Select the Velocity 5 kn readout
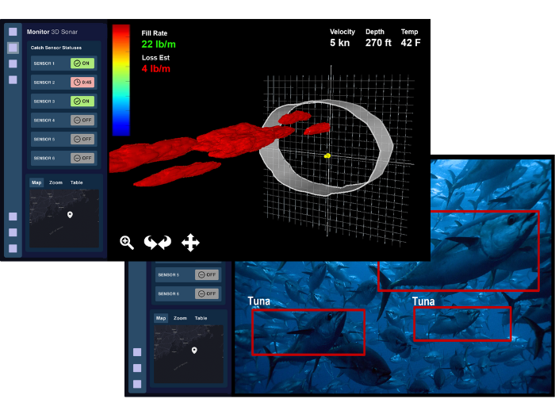The width and height of the screenshot is (555, 414). 343,43
